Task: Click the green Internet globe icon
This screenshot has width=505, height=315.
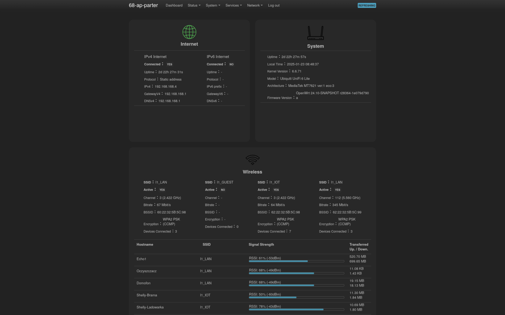Action: 189,32
